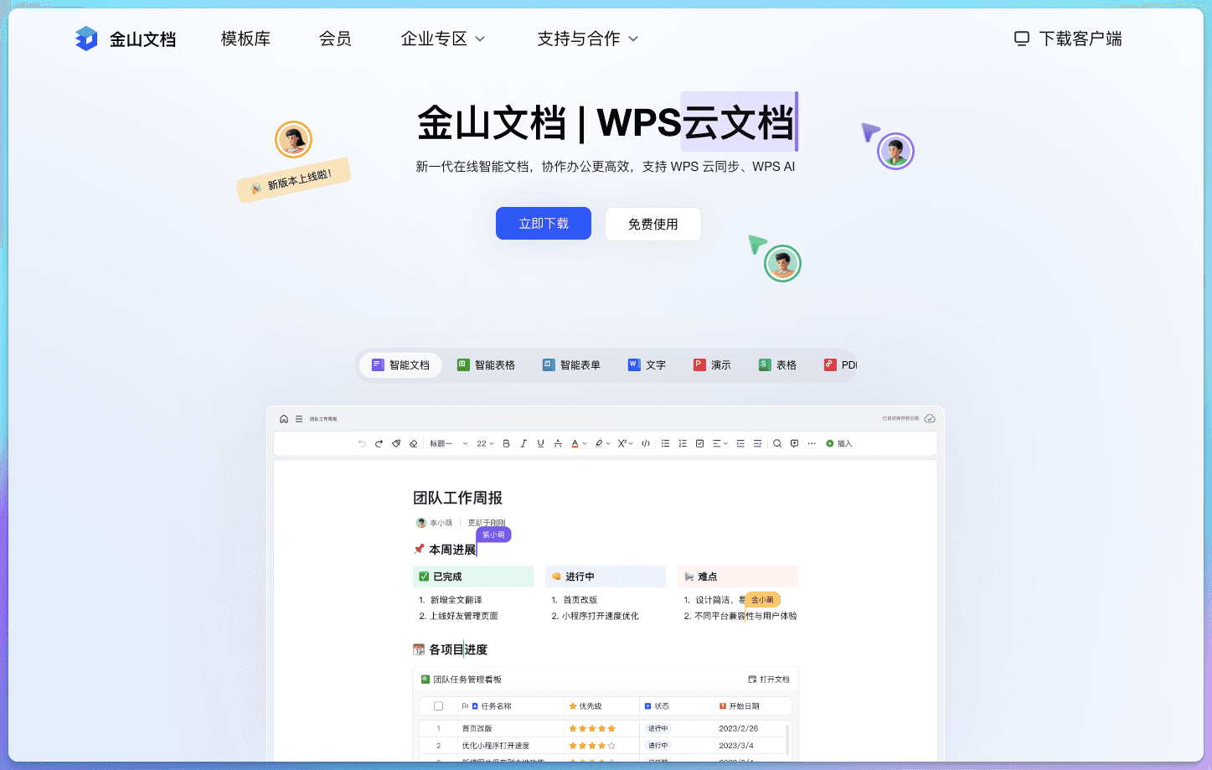This screenshot has height=770, width=1212.
Task: Click the 优先级 column header star icon
Action: coord(573,706)
